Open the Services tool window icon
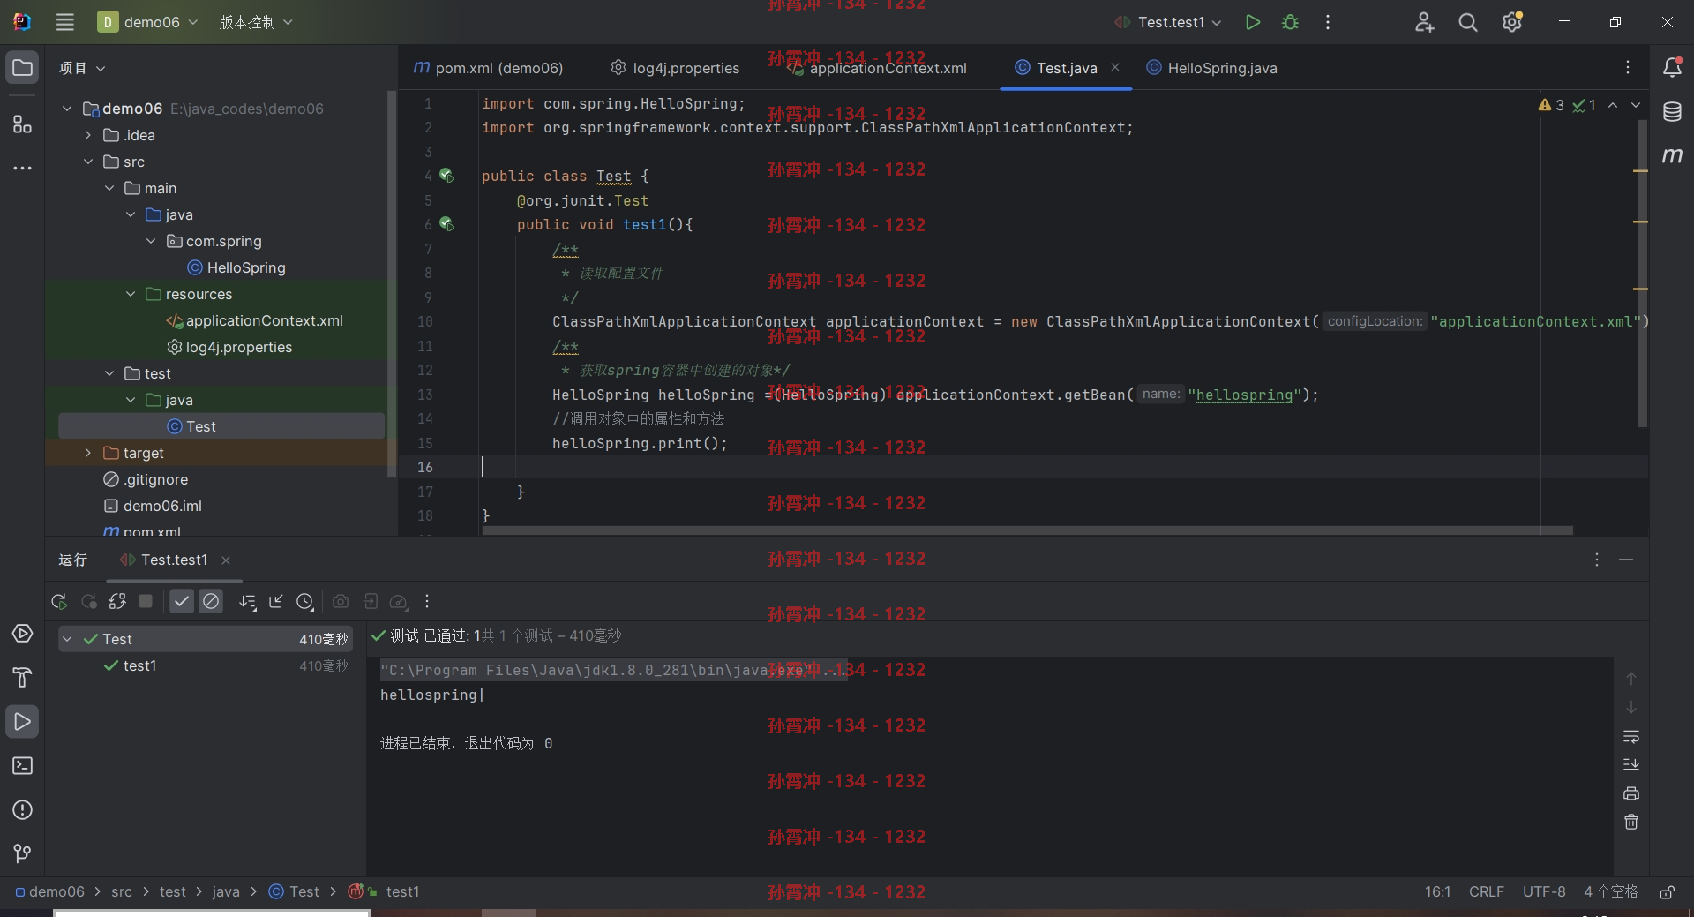The image size is (1694, 917). pyautogui.click(x=22, y=634)
